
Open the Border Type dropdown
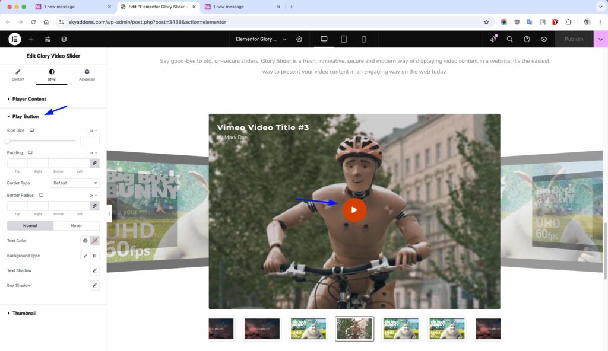tap(75, 183)
